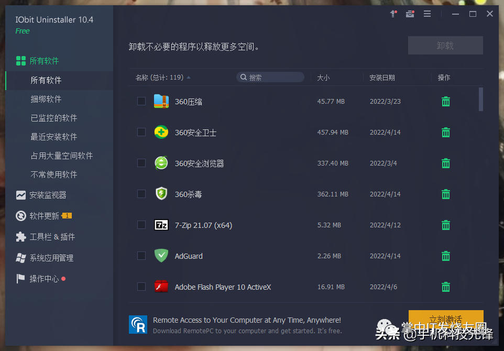Screen dimensions: 504x351
Task: Remove 360杀毒 using its trash icon
Action: pos(445,194)
